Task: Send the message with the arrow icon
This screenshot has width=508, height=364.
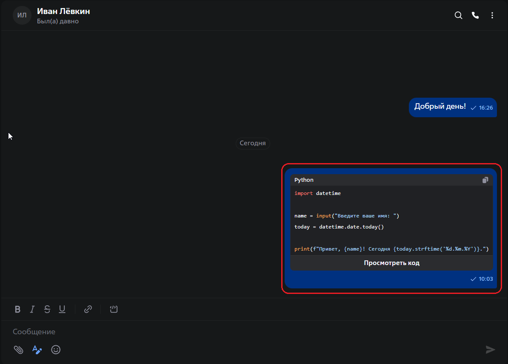Action: pyautogui.click(x=491, y=350)
